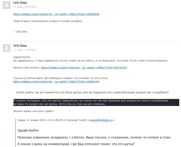Click the line 'Ответ второго пользователя которого я якобы оскорбил'

click(48, 21)
